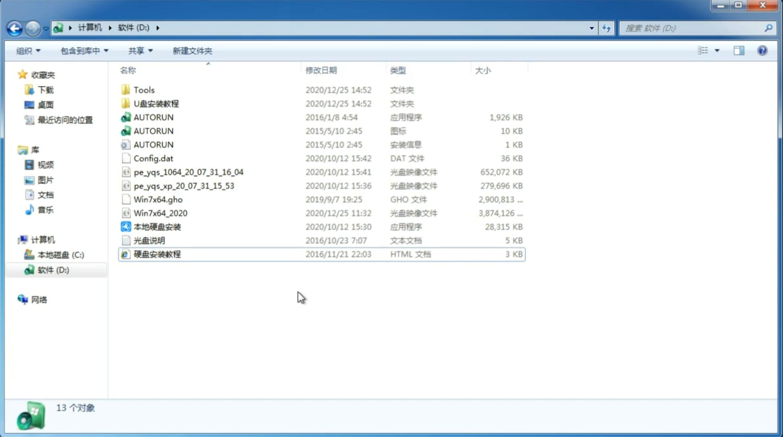The width and height of the screenshot is (783, 437).
Task: Open the U盘安装教程 folder
Action: [x=156, y=103]
